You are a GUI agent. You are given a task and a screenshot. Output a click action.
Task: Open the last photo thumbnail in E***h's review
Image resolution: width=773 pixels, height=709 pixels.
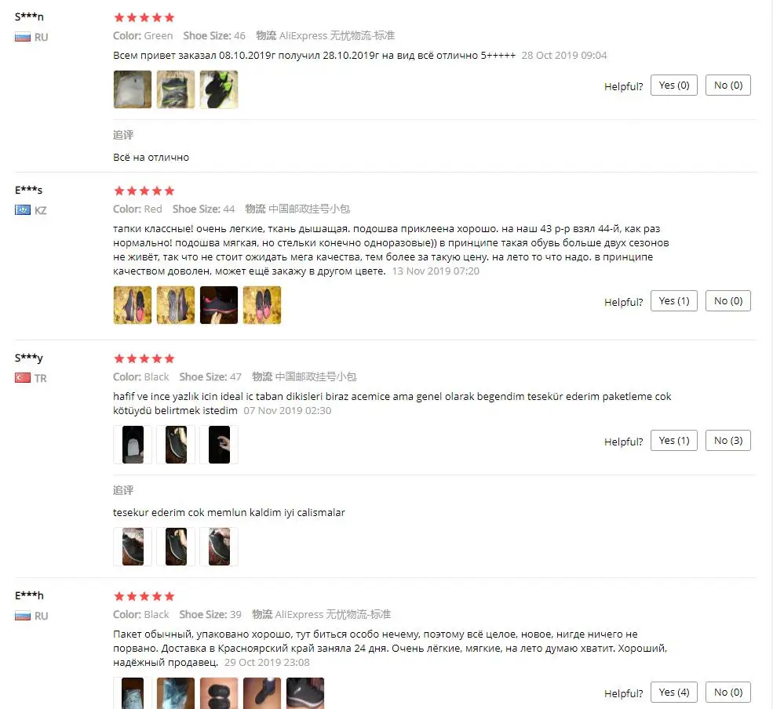[x=305, y=693]
